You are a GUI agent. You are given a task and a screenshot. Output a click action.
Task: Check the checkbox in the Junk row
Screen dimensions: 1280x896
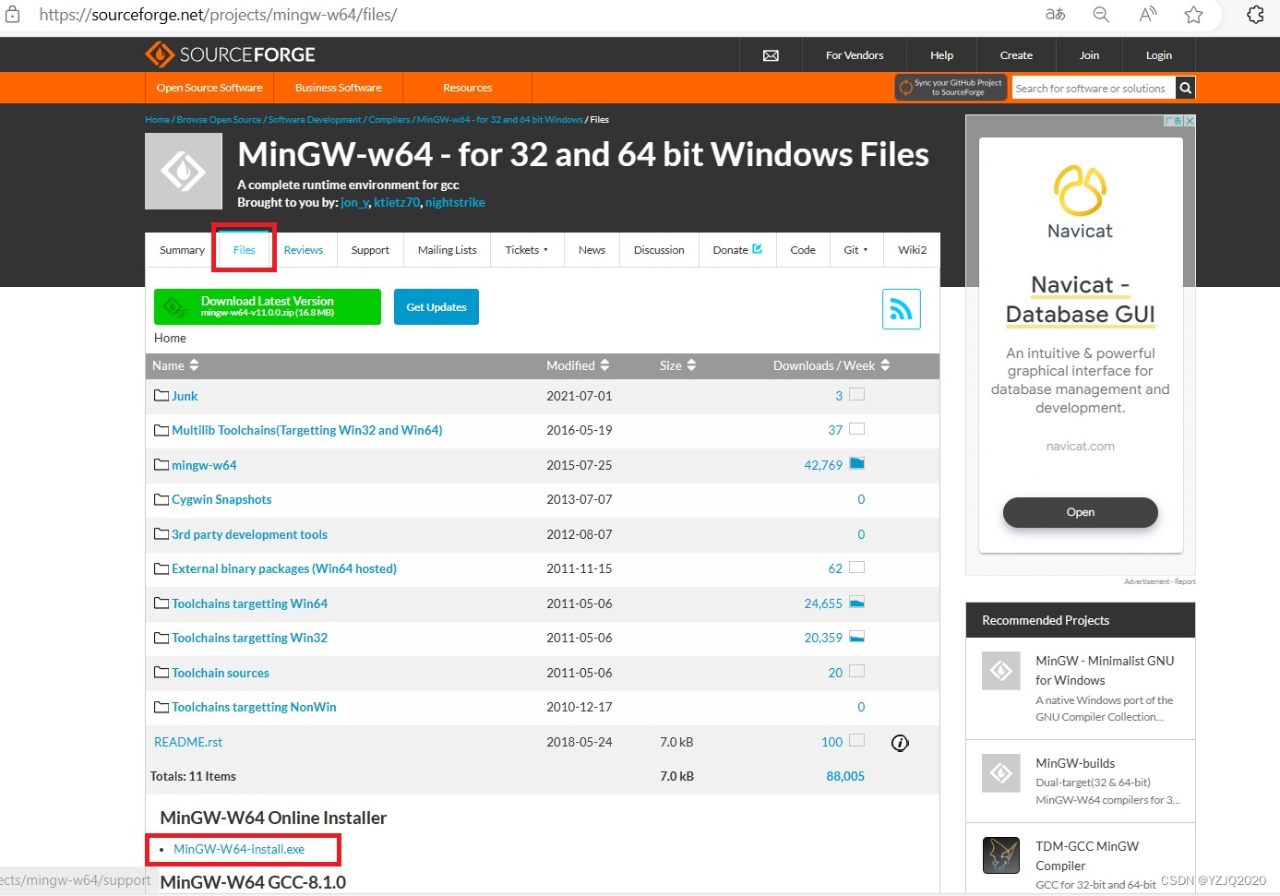tap(855, 394)
